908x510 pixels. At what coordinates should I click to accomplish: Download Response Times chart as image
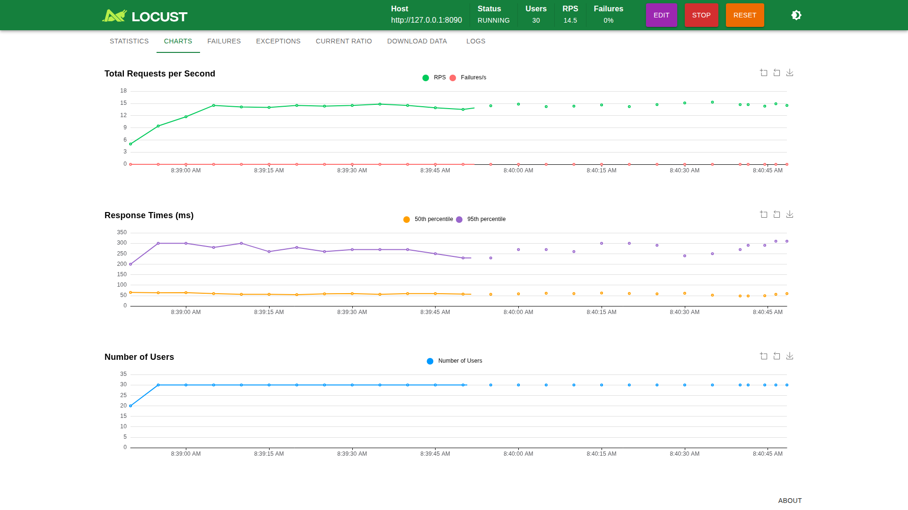click(x=790, y=214)
